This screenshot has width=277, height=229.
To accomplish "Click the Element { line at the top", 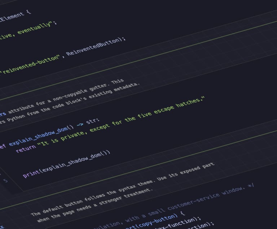I will tap(15, 17).
